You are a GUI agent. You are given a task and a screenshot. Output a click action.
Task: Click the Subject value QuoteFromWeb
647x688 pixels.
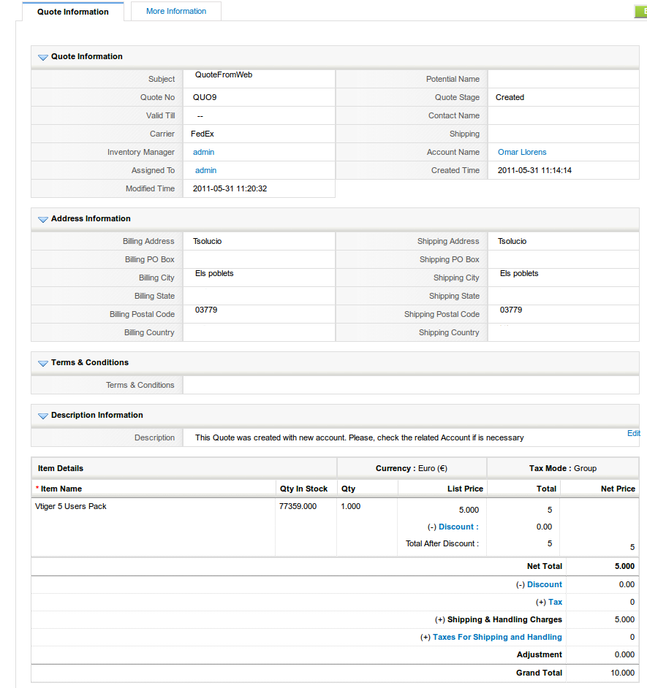pos(224,74)
